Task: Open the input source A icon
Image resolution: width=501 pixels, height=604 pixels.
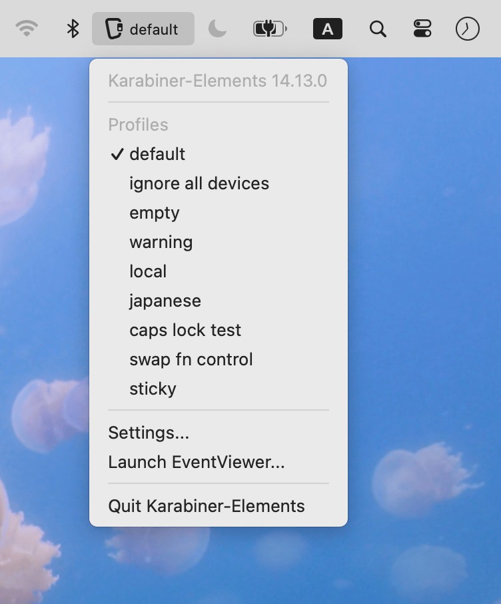Action: [x=327, y=29]
